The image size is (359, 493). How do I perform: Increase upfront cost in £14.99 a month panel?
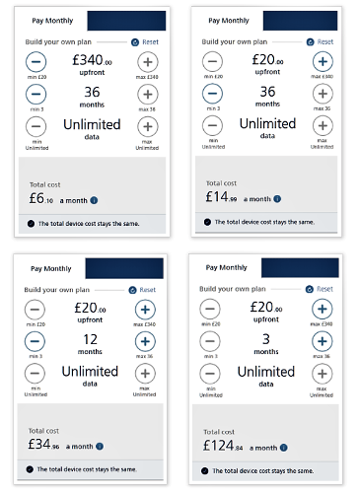pos(323,61)
